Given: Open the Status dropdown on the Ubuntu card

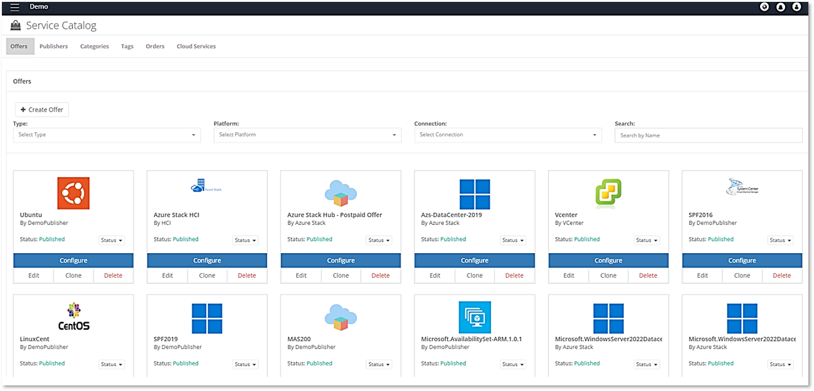Looking at the screenshot, I should pos(112,241).
